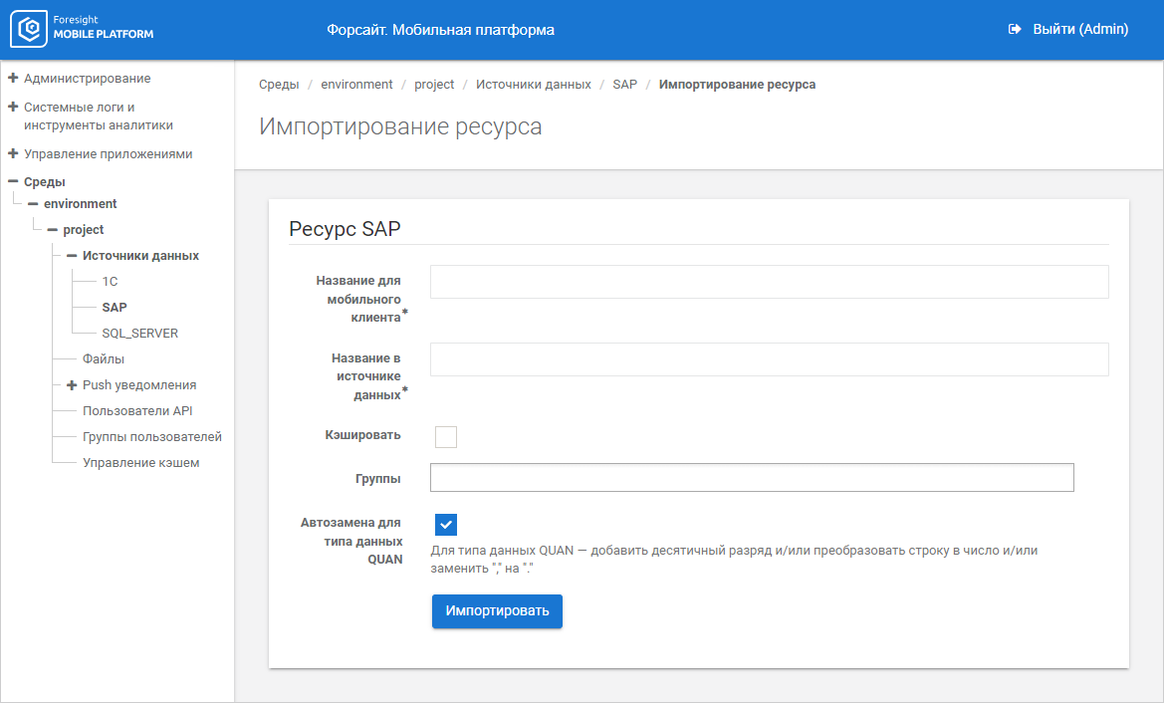Screen dimensions: 1164x703
Task: Expand the Администрирование section
Action: [13, 78]
